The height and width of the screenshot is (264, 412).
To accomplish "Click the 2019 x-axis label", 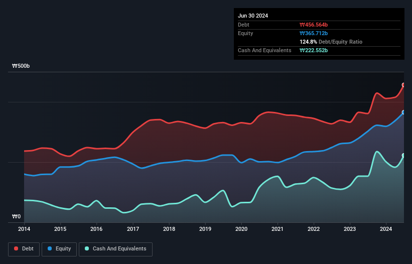I will click(x=205, y=229).
